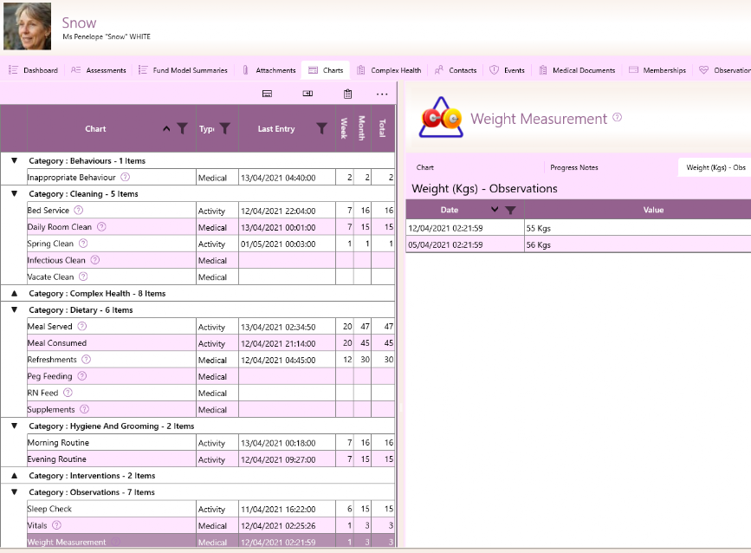Collapse the Dietary category
The width and height of the screenshot is (751, 553).
click(15, 309)
